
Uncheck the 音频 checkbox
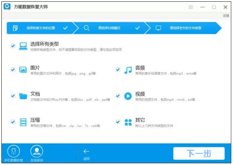pyautogui.click(x=118, y=69)
